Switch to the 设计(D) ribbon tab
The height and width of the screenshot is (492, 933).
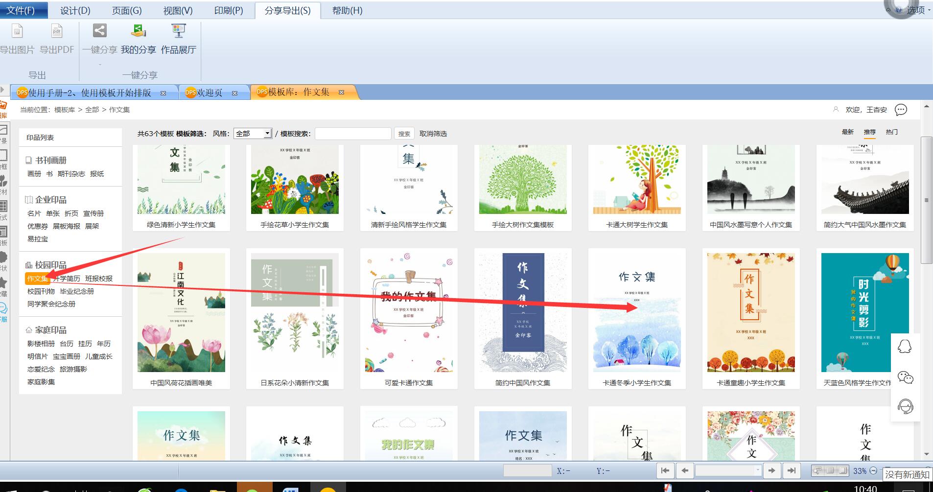pos(75,10)
